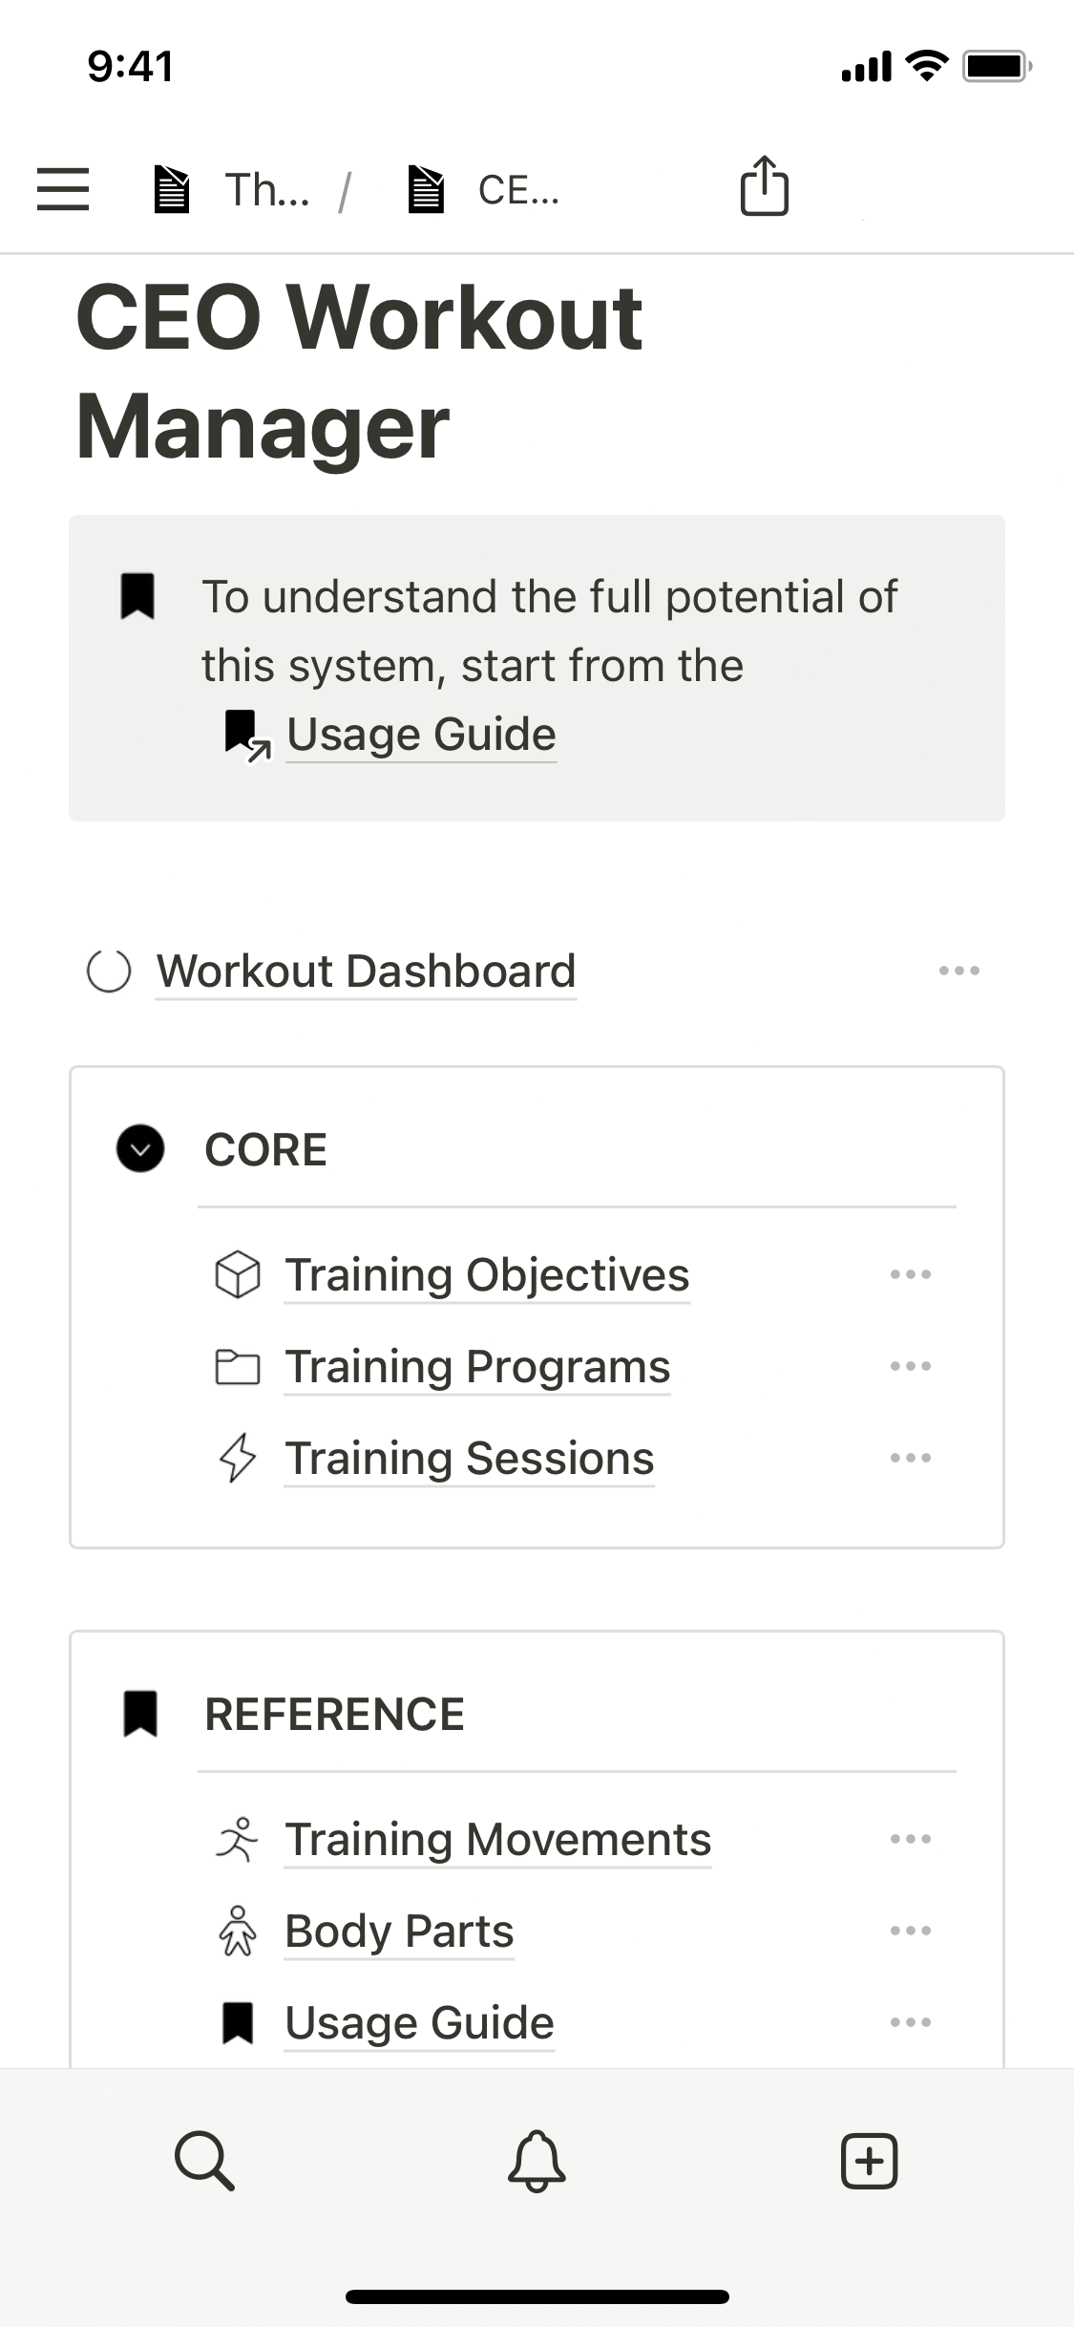Click the Training Movements runner icon
Screen dimensions: 1074x2327
[238, 1839]
